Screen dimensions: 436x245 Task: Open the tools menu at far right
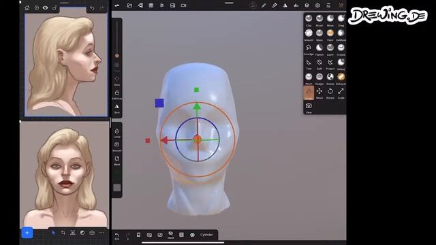pyautogui.click(x=341, y=5)
